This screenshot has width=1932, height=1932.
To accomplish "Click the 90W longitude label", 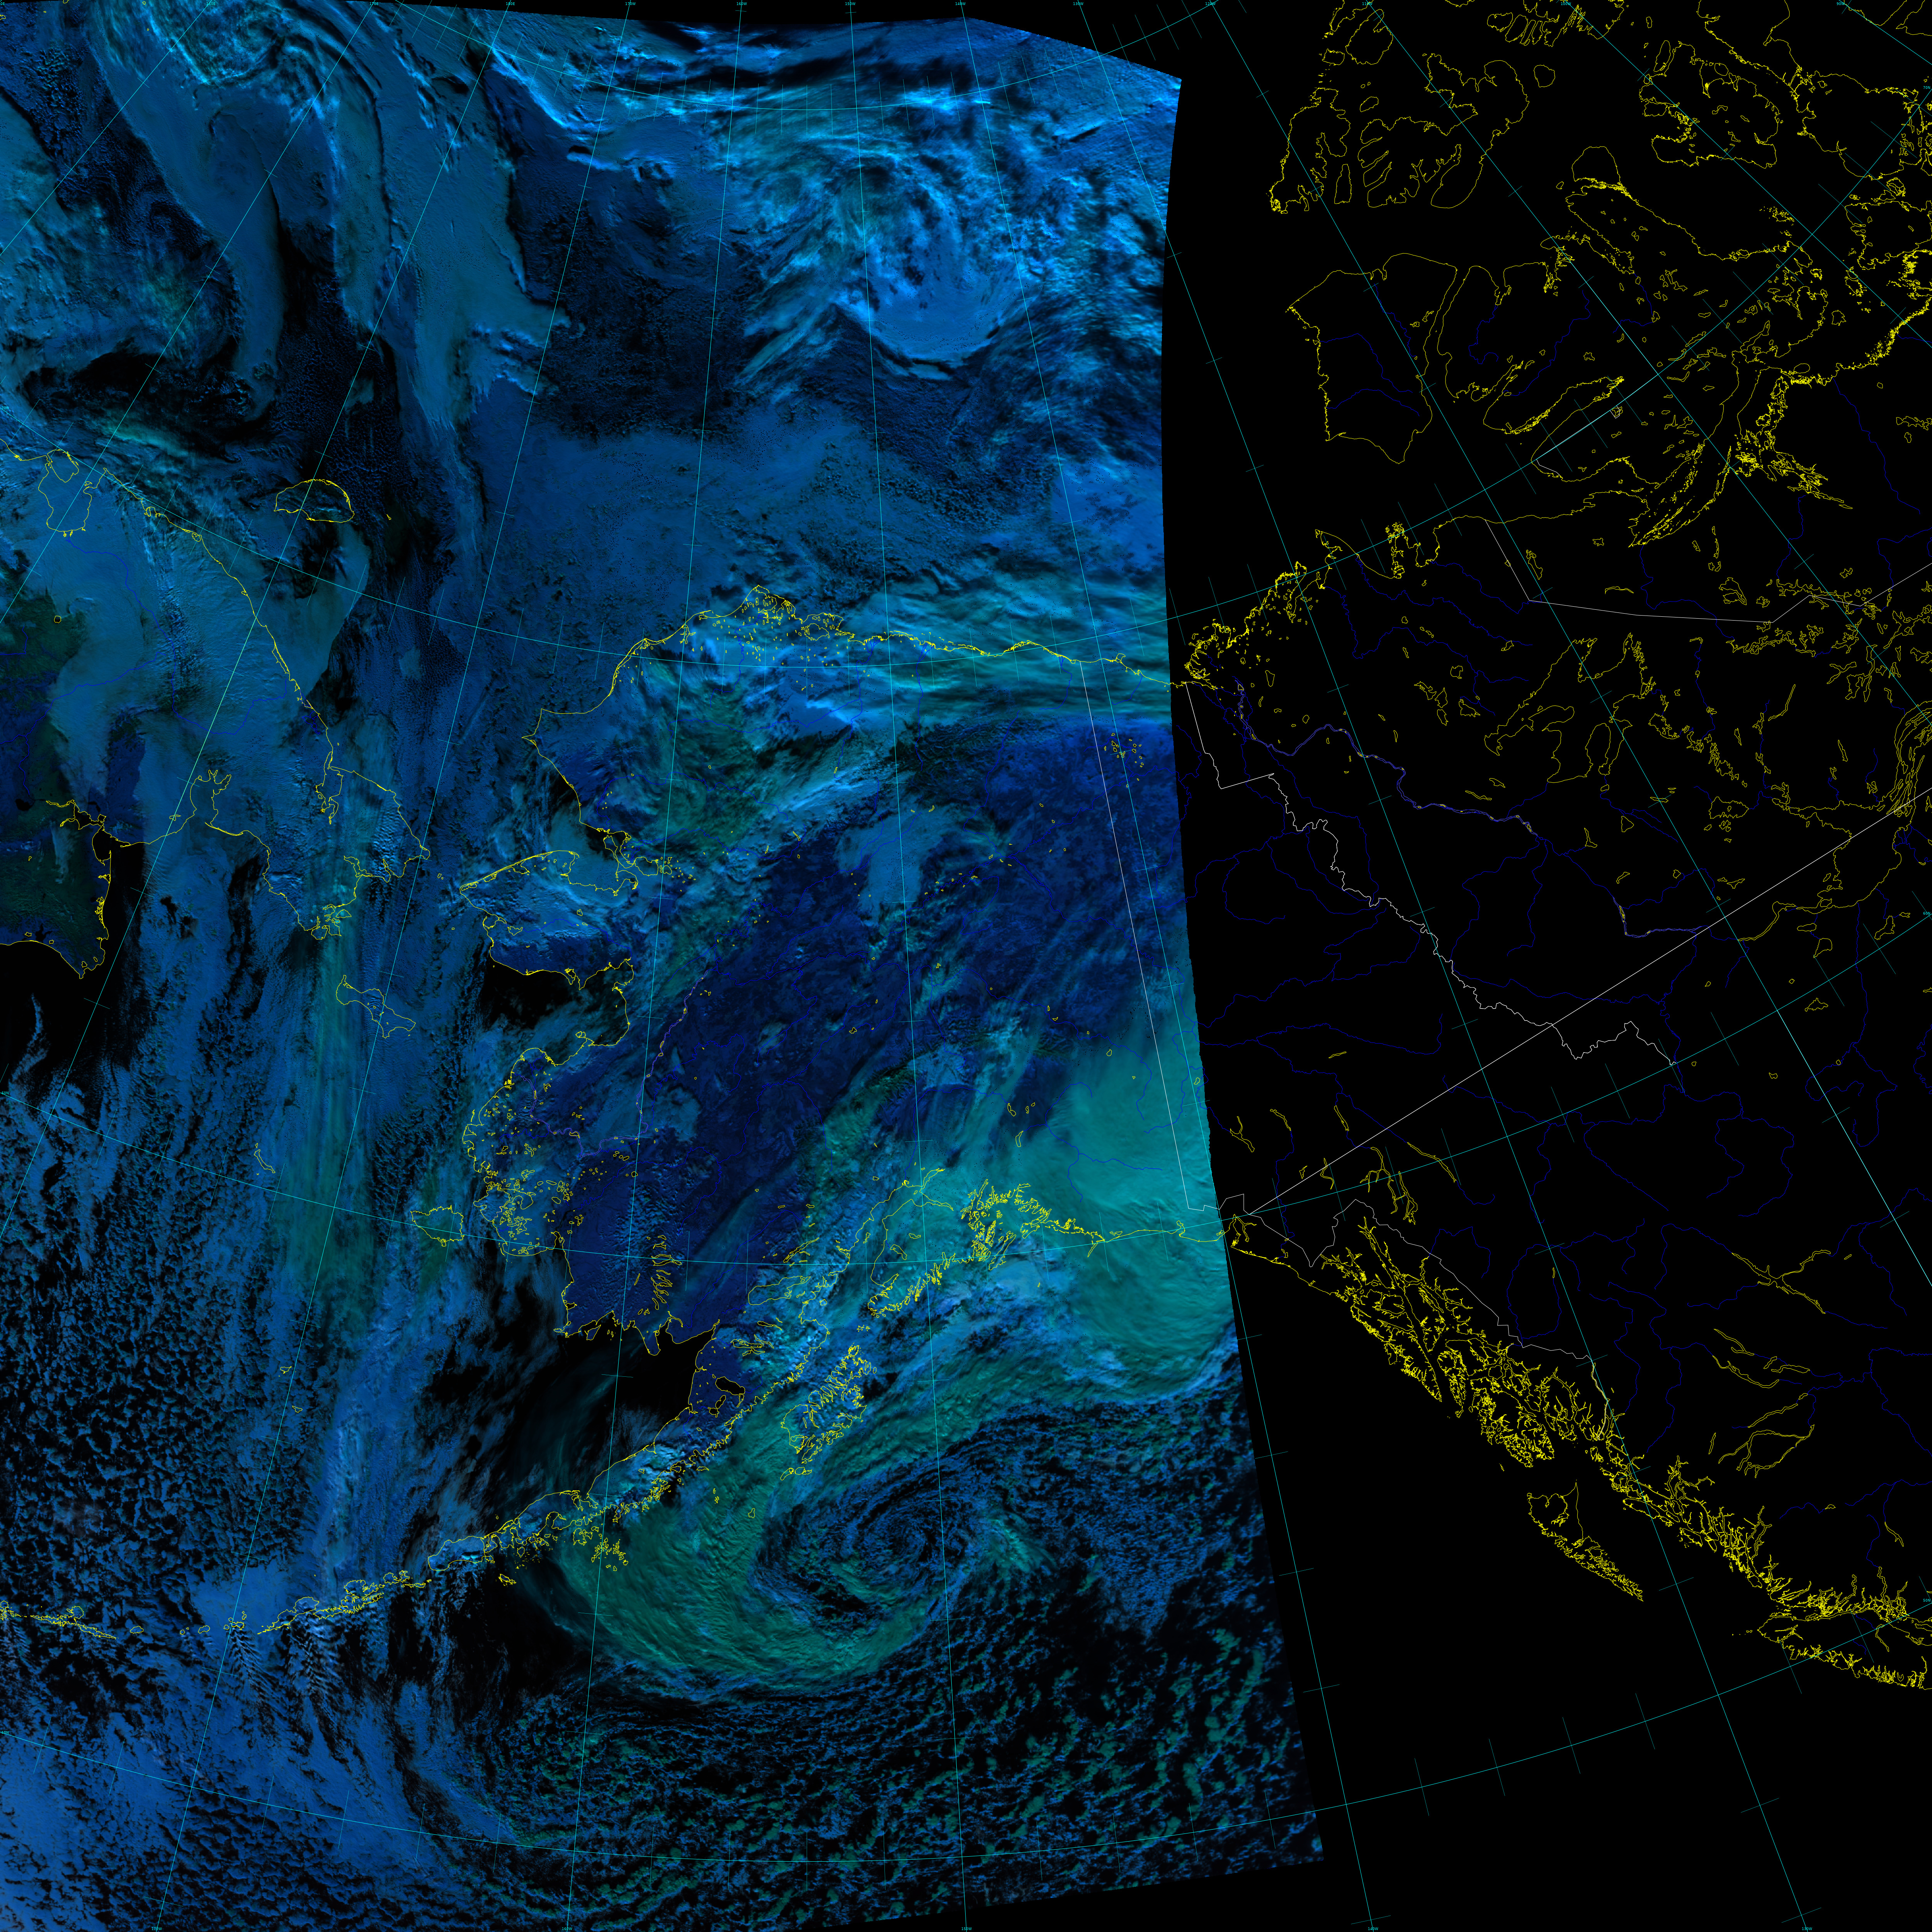I will click(x=1841, y=4).
